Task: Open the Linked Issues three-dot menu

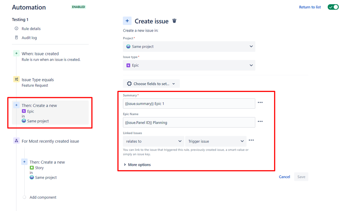Action: tap(251, 140)
